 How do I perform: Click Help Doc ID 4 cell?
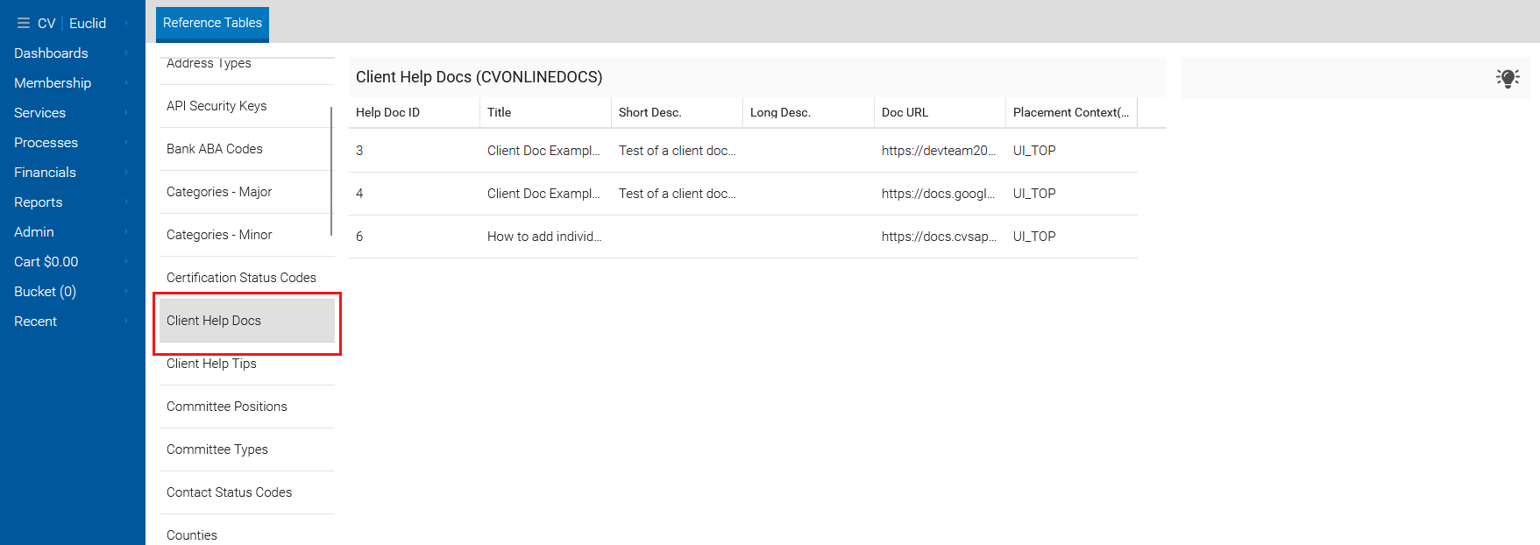point(414,194)
